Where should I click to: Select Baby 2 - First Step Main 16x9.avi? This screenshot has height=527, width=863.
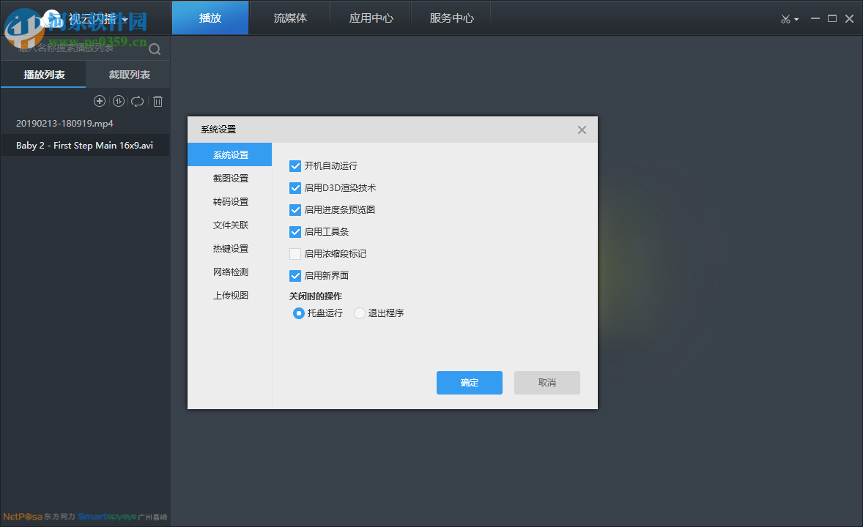point(84,145)
